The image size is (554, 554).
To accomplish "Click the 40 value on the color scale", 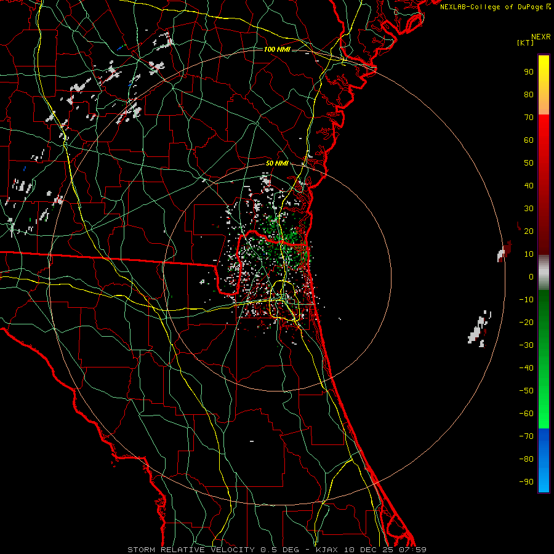I will coord(529,186).
